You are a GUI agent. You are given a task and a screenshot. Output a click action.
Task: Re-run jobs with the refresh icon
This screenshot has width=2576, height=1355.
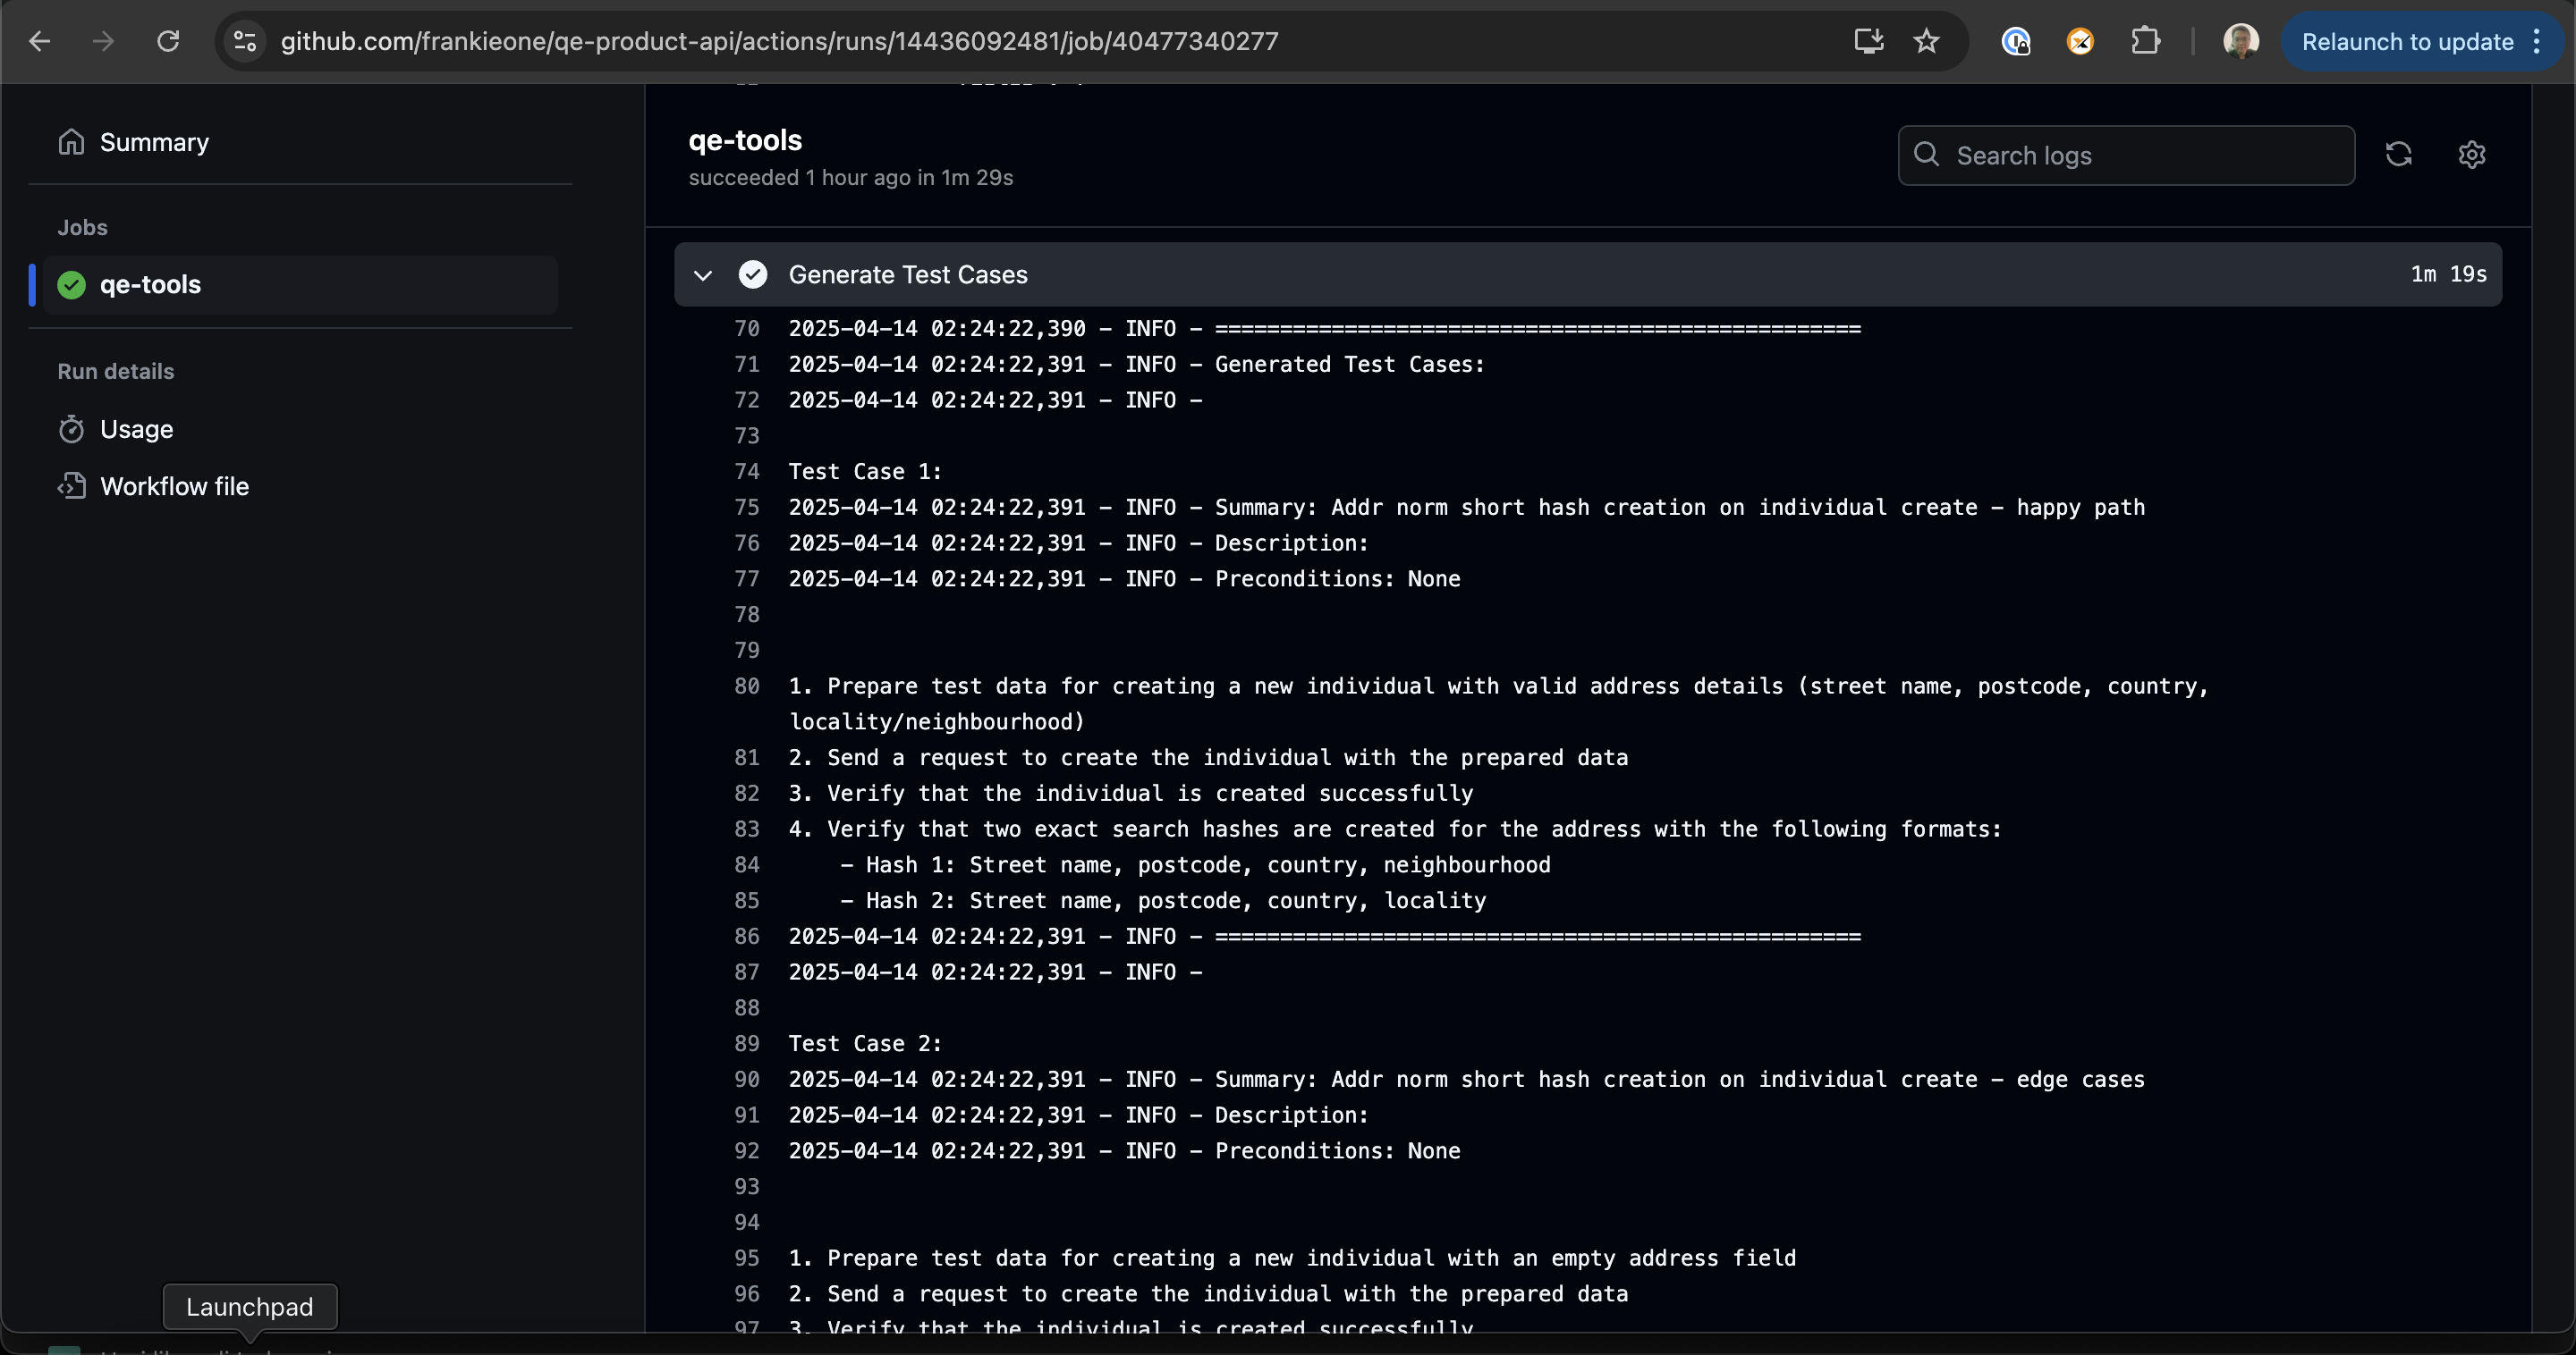pyautogui.click(x=2398, y=154)
